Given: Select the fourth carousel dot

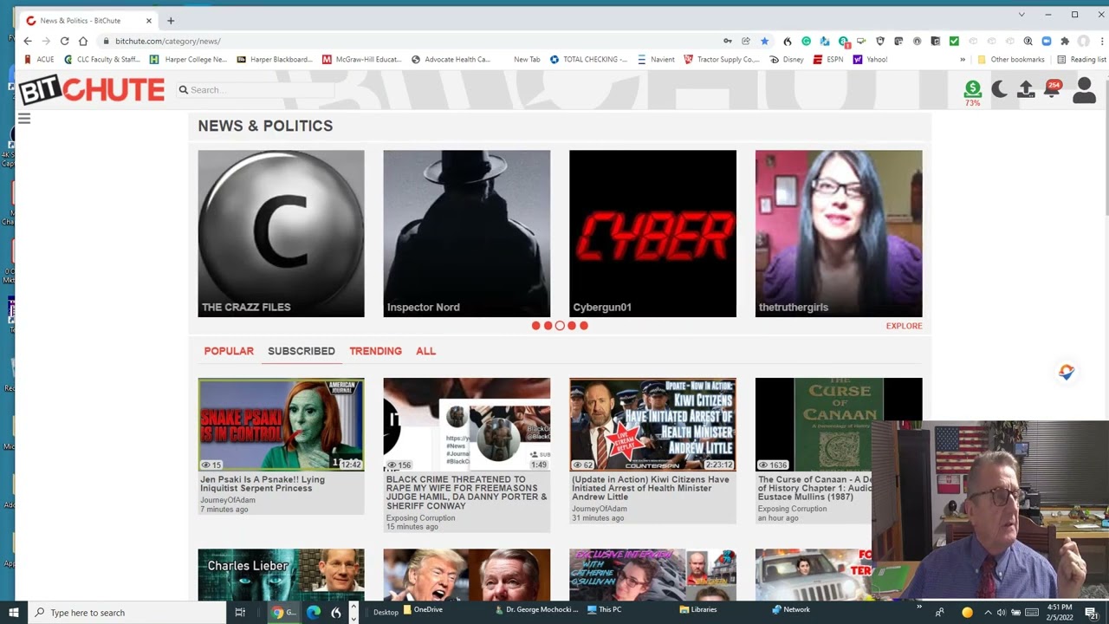Looking at the screenshot, I should pos(572,326).
